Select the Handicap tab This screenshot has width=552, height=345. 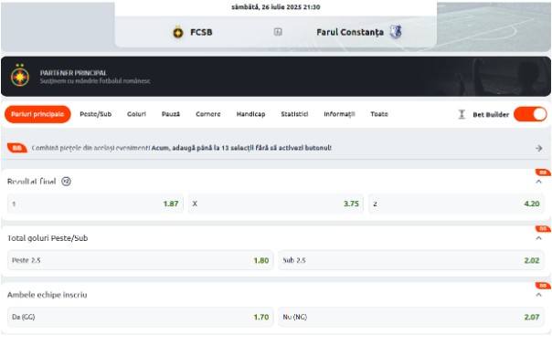250,114
